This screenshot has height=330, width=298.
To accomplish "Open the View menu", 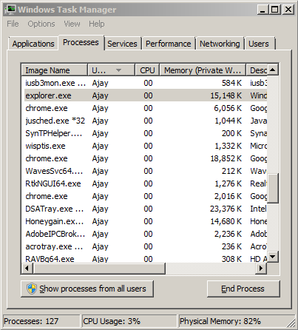I will coord(72,24).
